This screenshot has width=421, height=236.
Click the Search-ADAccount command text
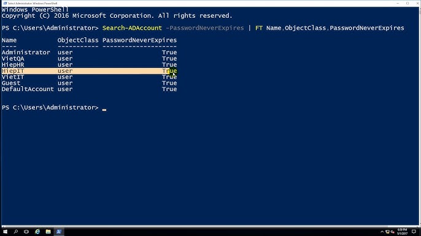(132, 28)
